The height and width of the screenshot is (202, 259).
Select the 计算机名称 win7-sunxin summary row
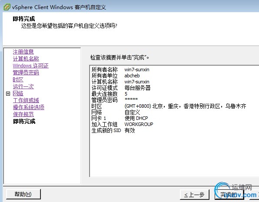[x=120, y=82]
